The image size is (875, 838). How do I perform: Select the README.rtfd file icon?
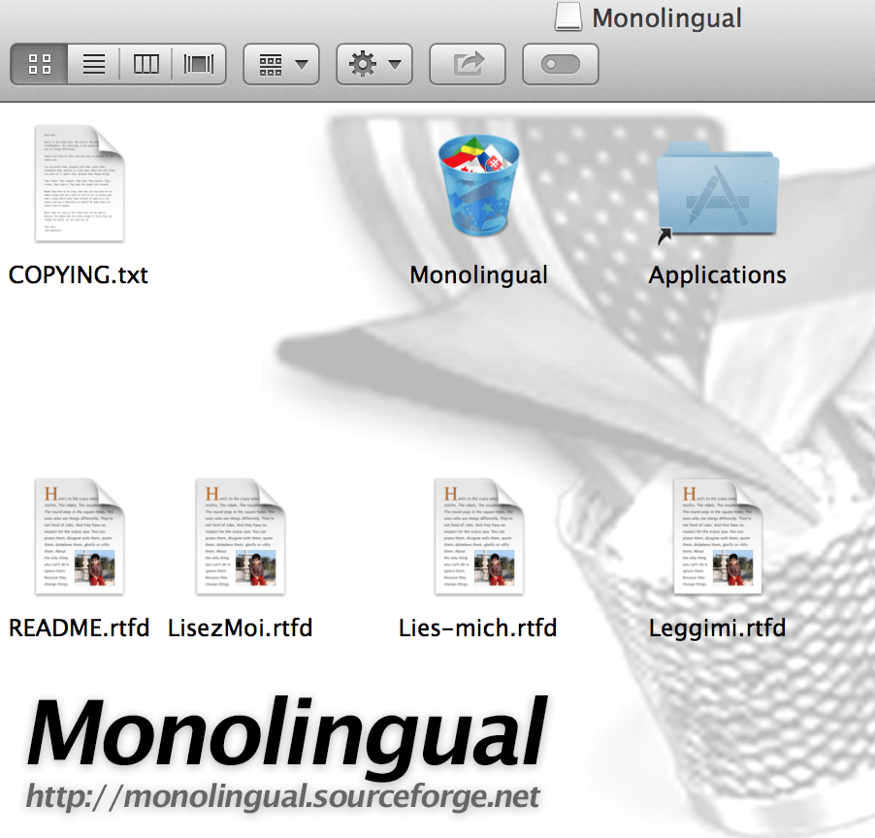click(x=79, y=536)
